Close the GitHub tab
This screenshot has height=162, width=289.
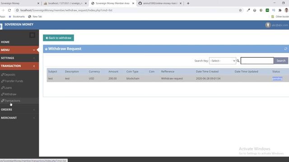(x=181, y=3)
